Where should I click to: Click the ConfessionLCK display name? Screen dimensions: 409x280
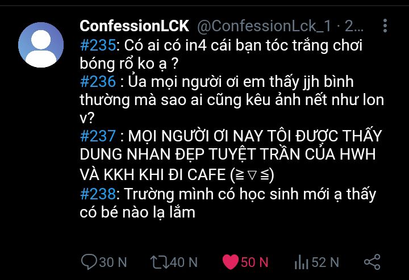click(x=134, y=26)
